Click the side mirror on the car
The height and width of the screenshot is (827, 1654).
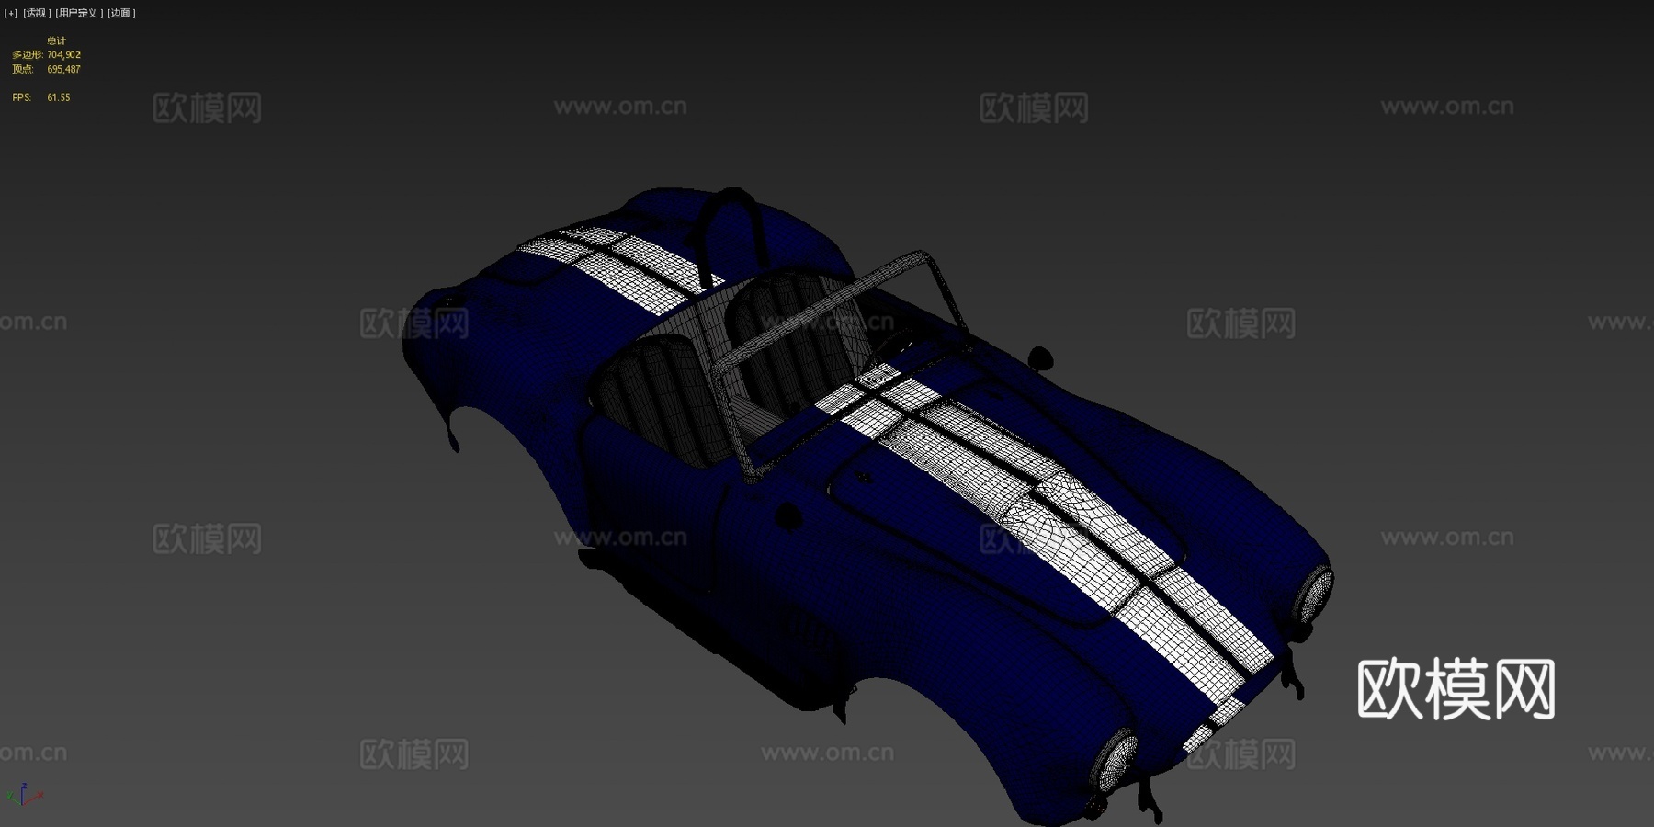pyautogui.click(x=1040, y=357)
